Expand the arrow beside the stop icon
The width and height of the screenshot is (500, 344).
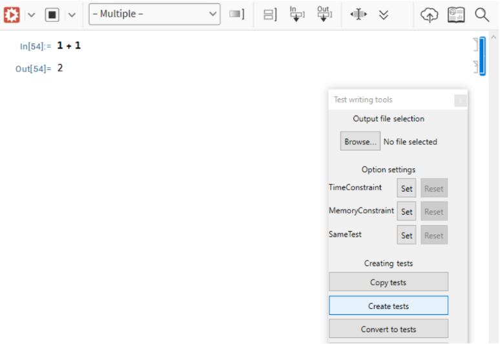click(x=72, y=14)
